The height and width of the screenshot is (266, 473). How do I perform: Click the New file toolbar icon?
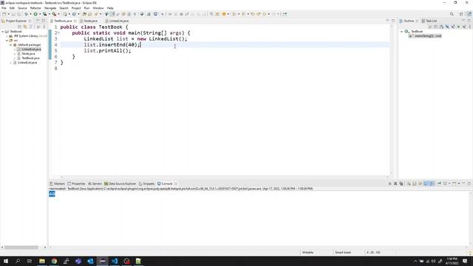4,14
